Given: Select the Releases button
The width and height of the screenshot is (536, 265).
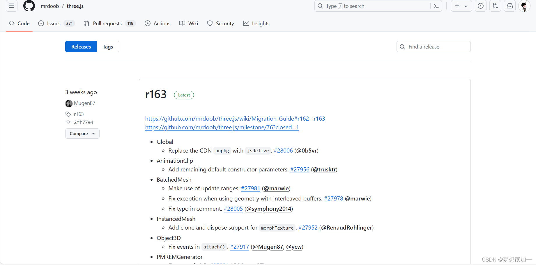Looking at the screenshot, I should (81, 46).
